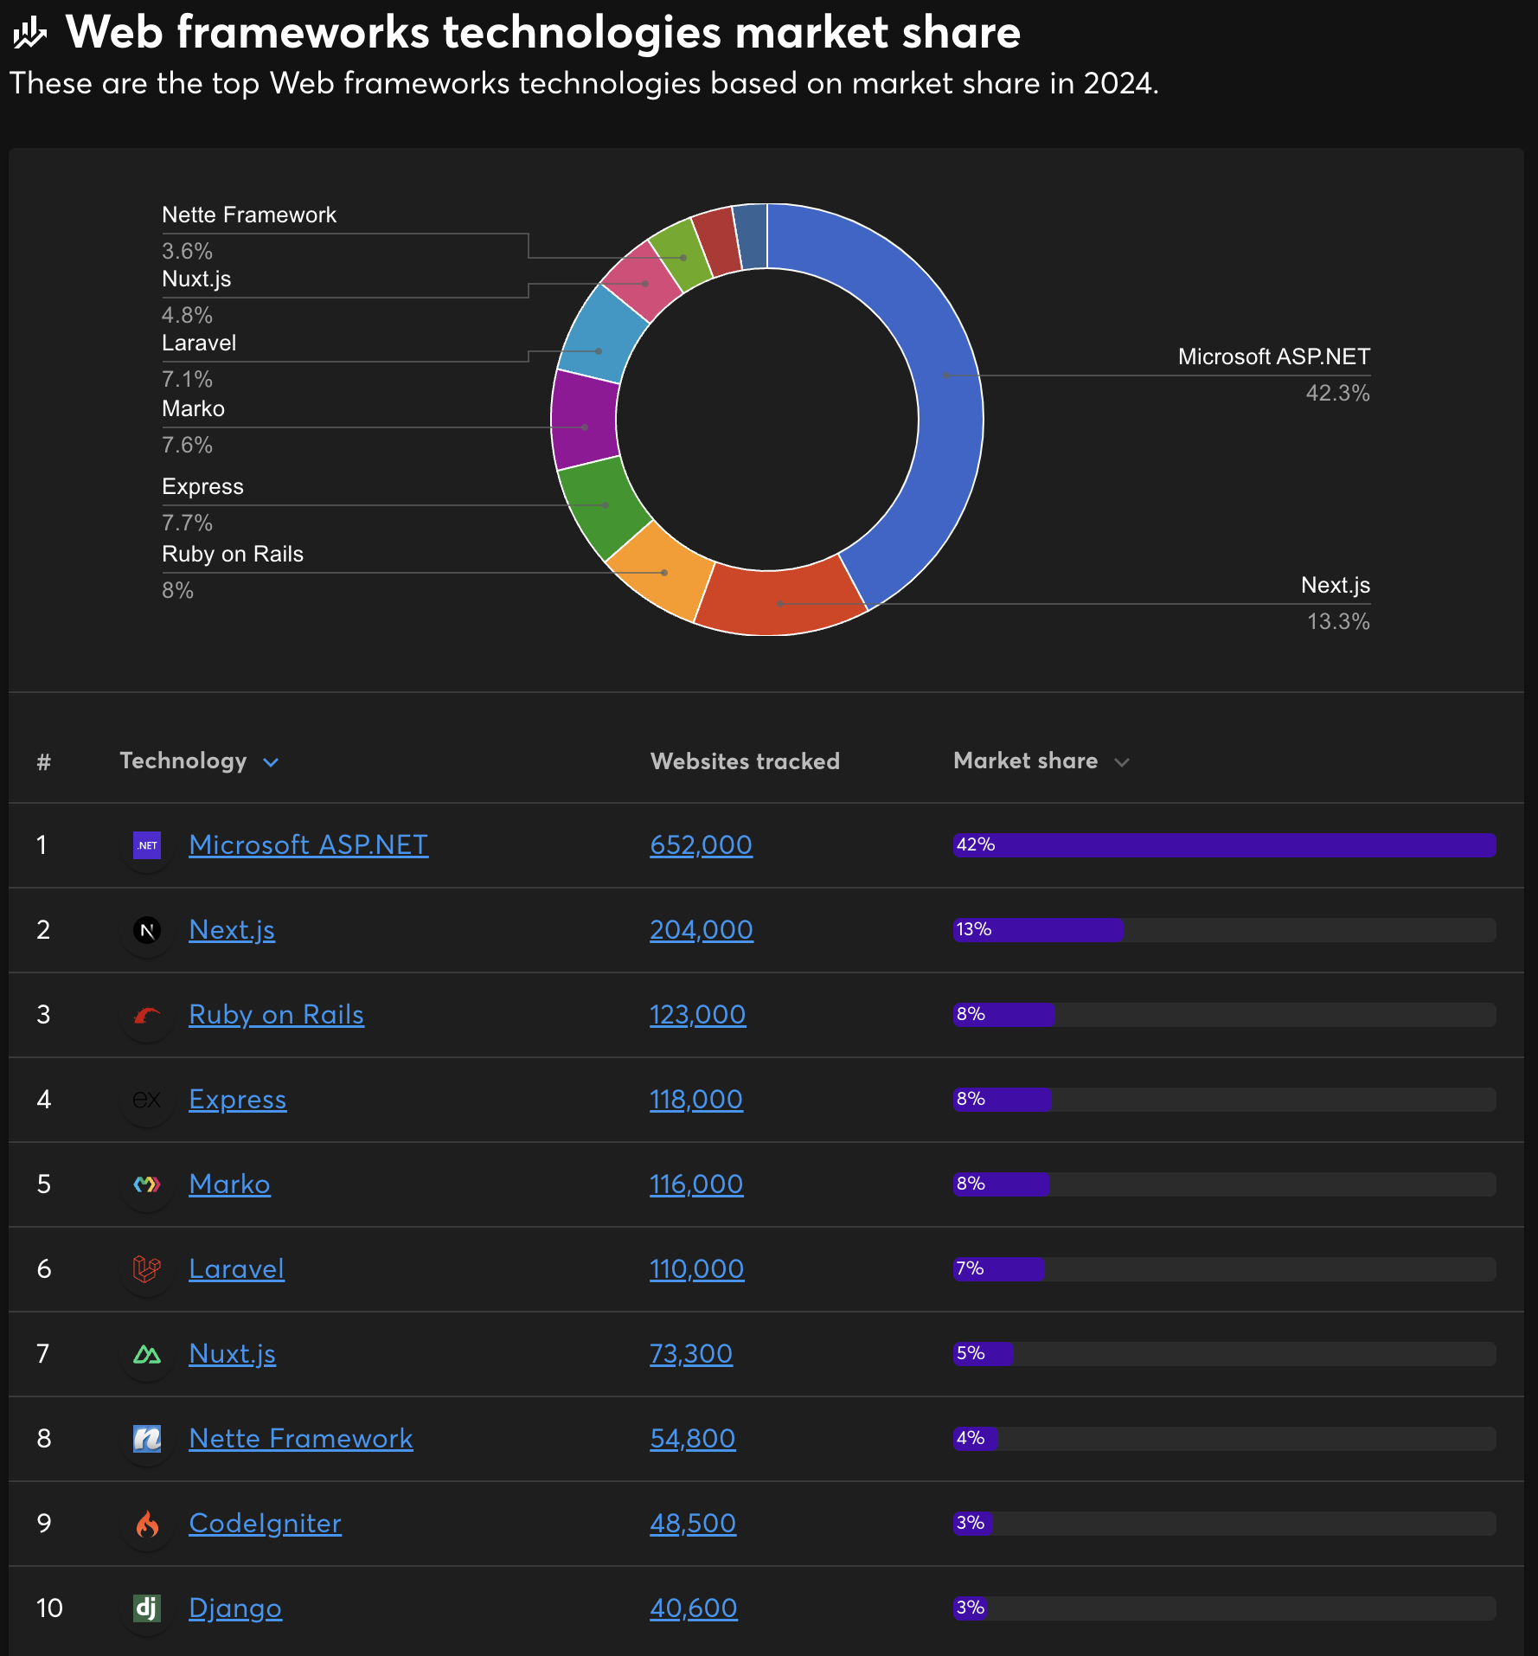
Task: Click the Microsoft ASP.NET chart label
Action: pyautogui.click(x=1273, y=356)
